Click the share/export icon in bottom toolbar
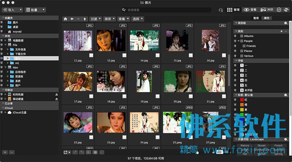Screen dimensions: 292x162 (x=67, y=152)
